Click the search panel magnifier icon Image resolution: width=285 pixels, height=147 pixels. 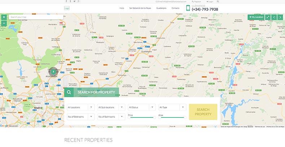69,92
